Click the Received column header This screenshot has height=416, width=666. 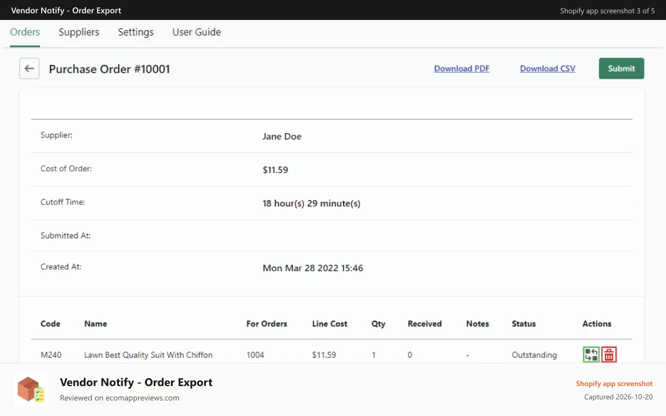tap(425, 323)
